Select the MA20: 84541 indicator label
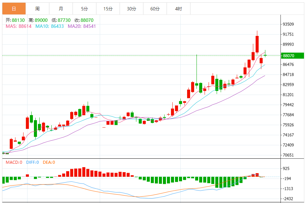 coord(82,26)
